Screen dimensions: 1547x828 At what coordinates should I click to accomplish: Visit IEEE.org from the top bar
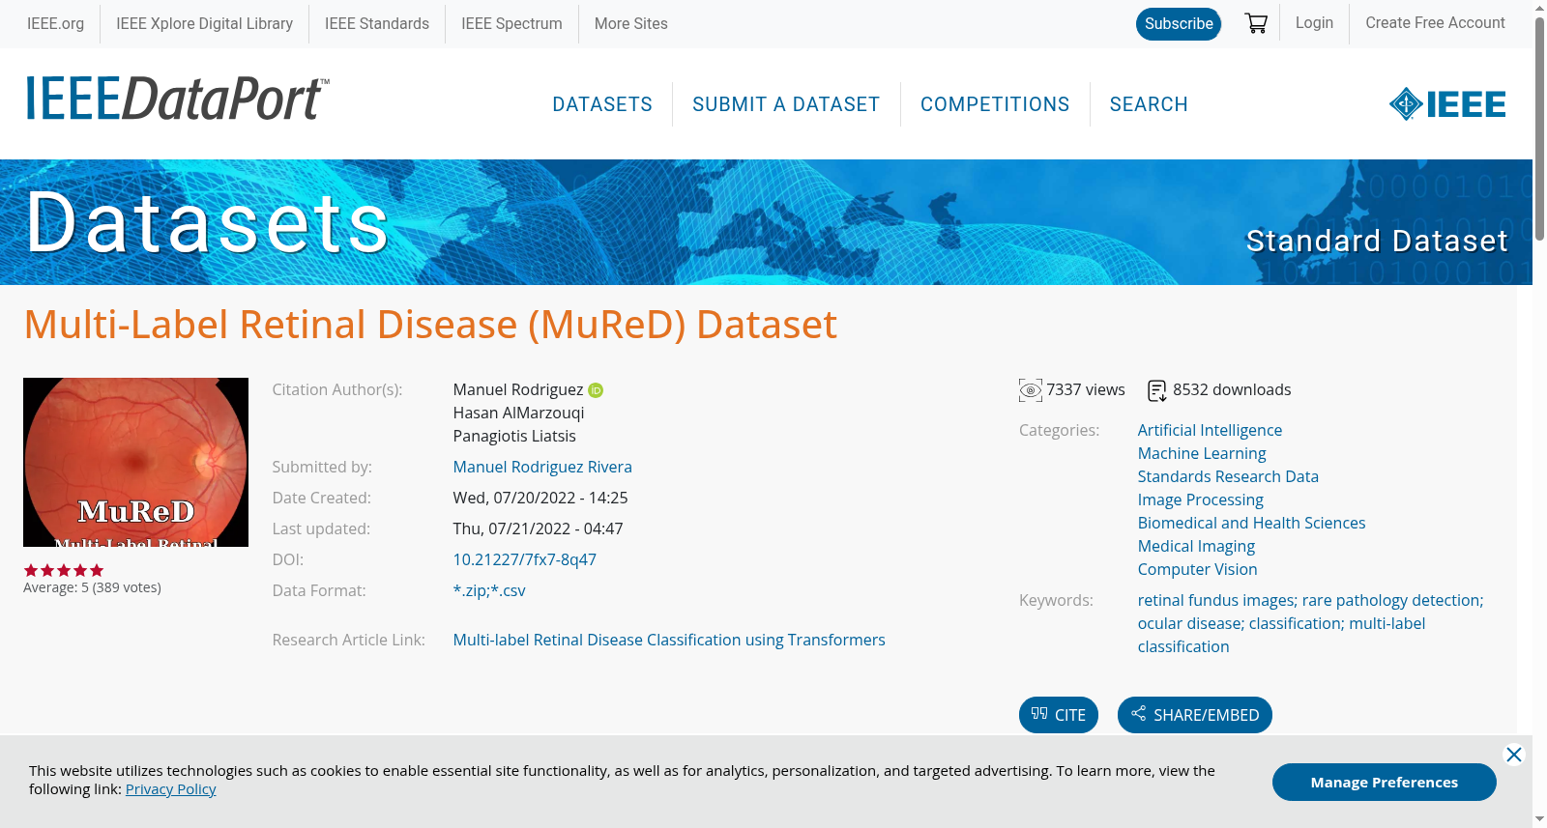(x=55, y=23)
